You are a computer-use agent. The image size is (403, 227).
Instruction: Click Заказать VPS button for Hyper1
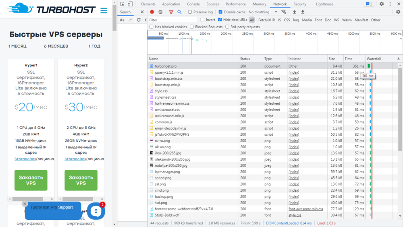click(31, 180)
